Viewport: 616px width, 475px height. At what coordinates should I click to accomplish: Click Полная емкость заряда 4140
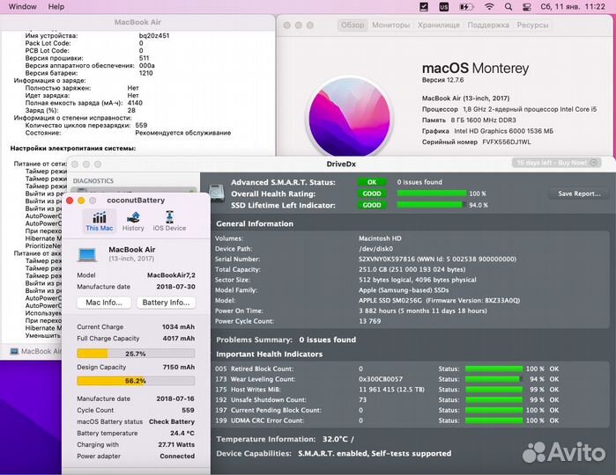[x=84, y=103]
